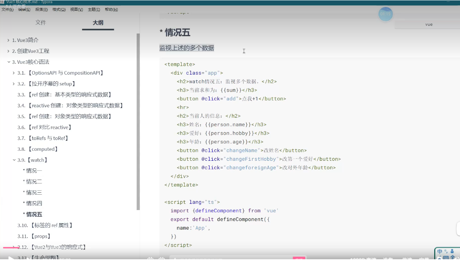This screenshot has width=460, height=260.
Task: Click the {{sum}} h3 code line
Action: click(x=217, y=90)
